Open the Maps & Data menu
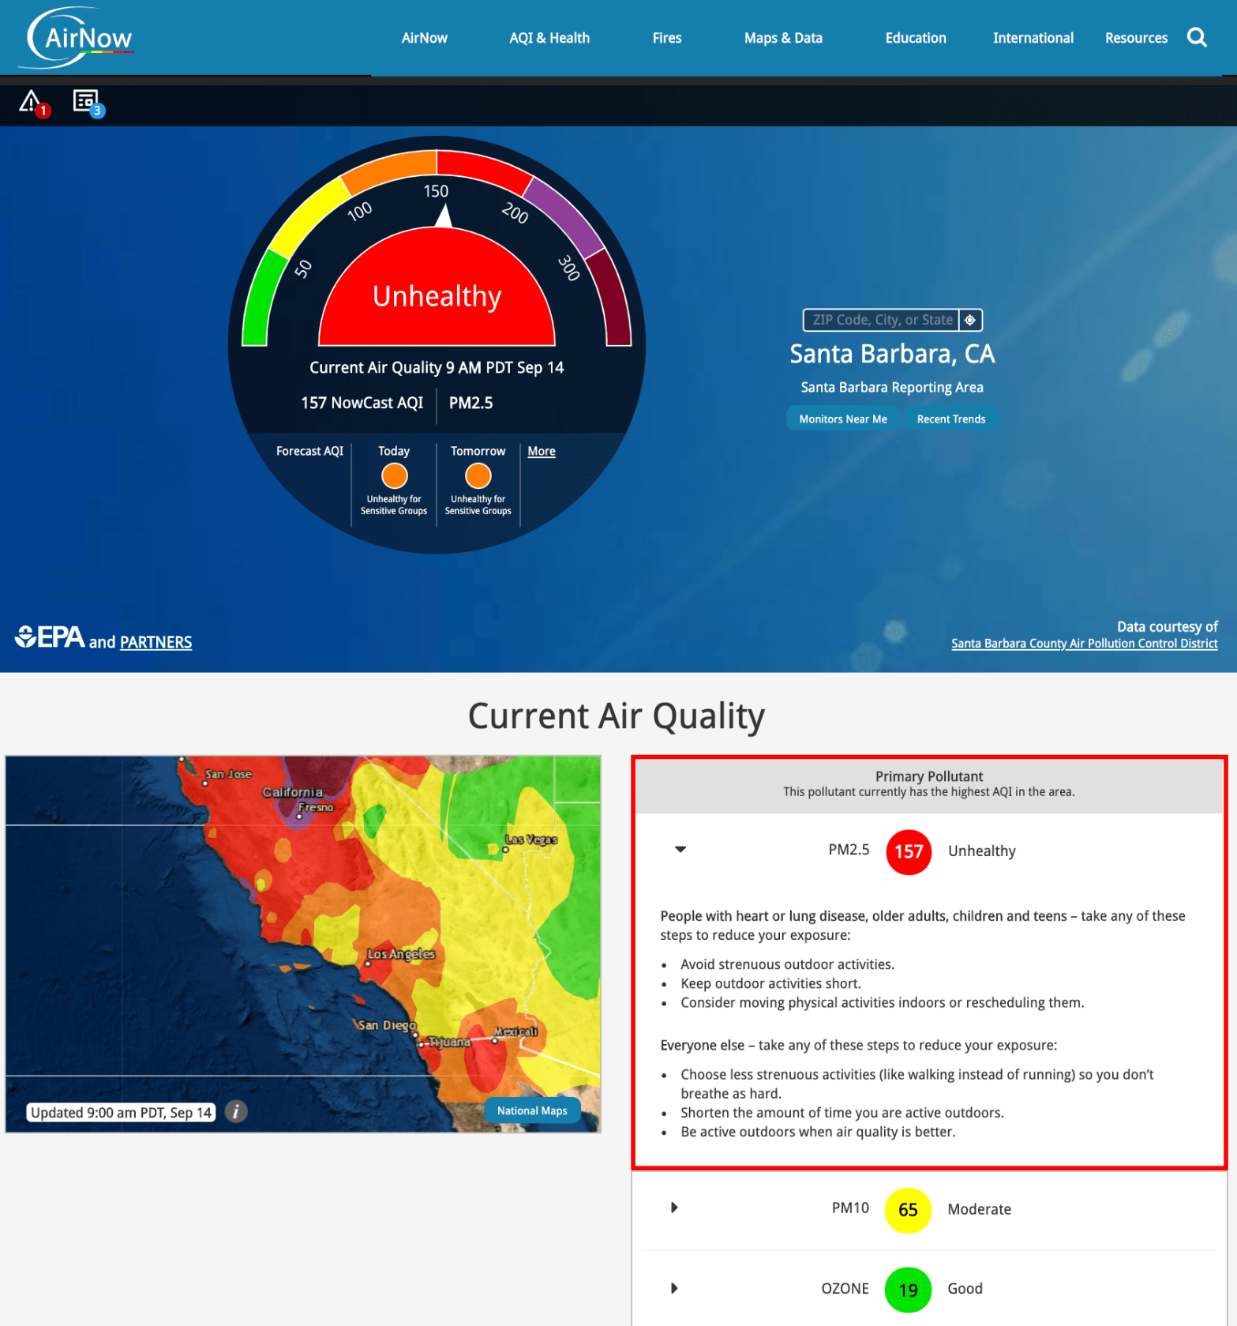 pos(782,38)
